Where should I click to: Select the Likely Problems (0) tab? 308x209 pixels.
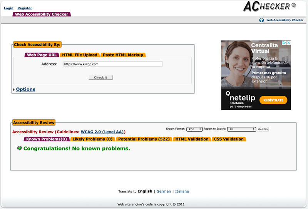pos(92,139)
